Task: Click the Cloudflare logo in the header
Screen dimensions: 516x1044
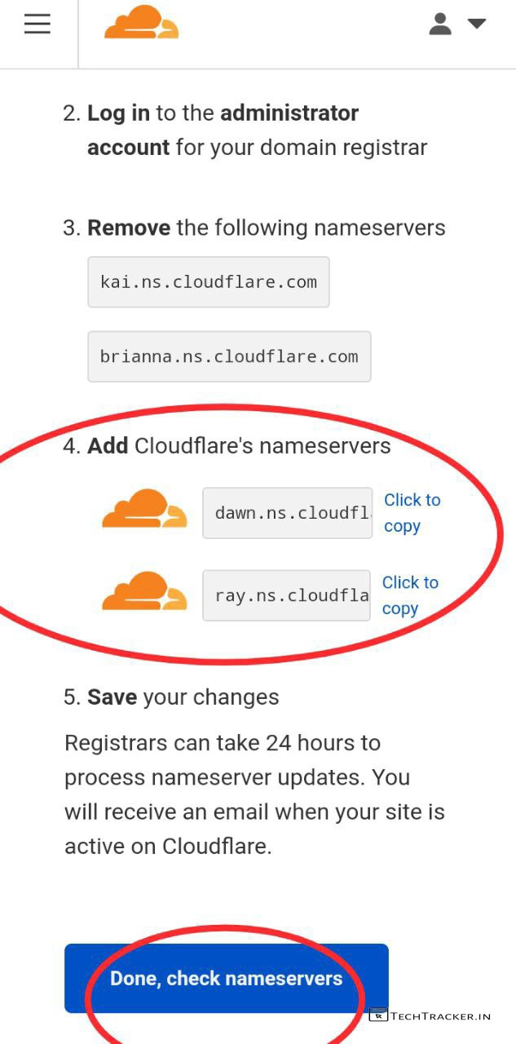Action: pos(141,23)
